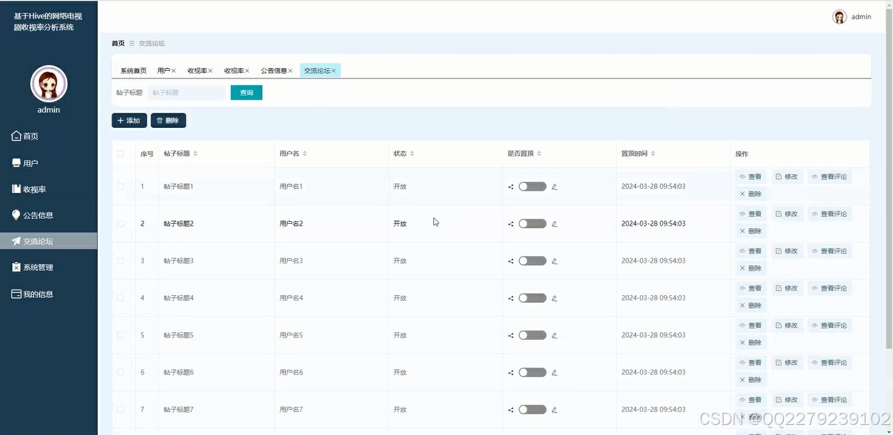
Task: Check the select-all checkbox in the table header
Action: [122, 154]
